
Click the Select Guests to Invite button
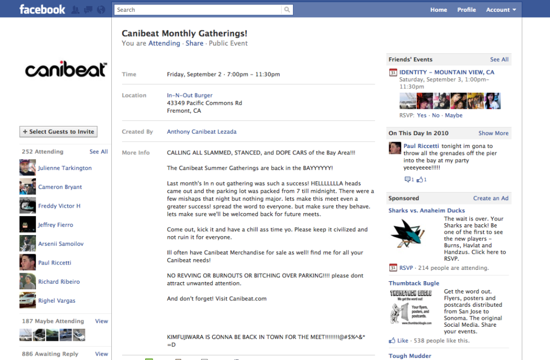coord(58,131)
